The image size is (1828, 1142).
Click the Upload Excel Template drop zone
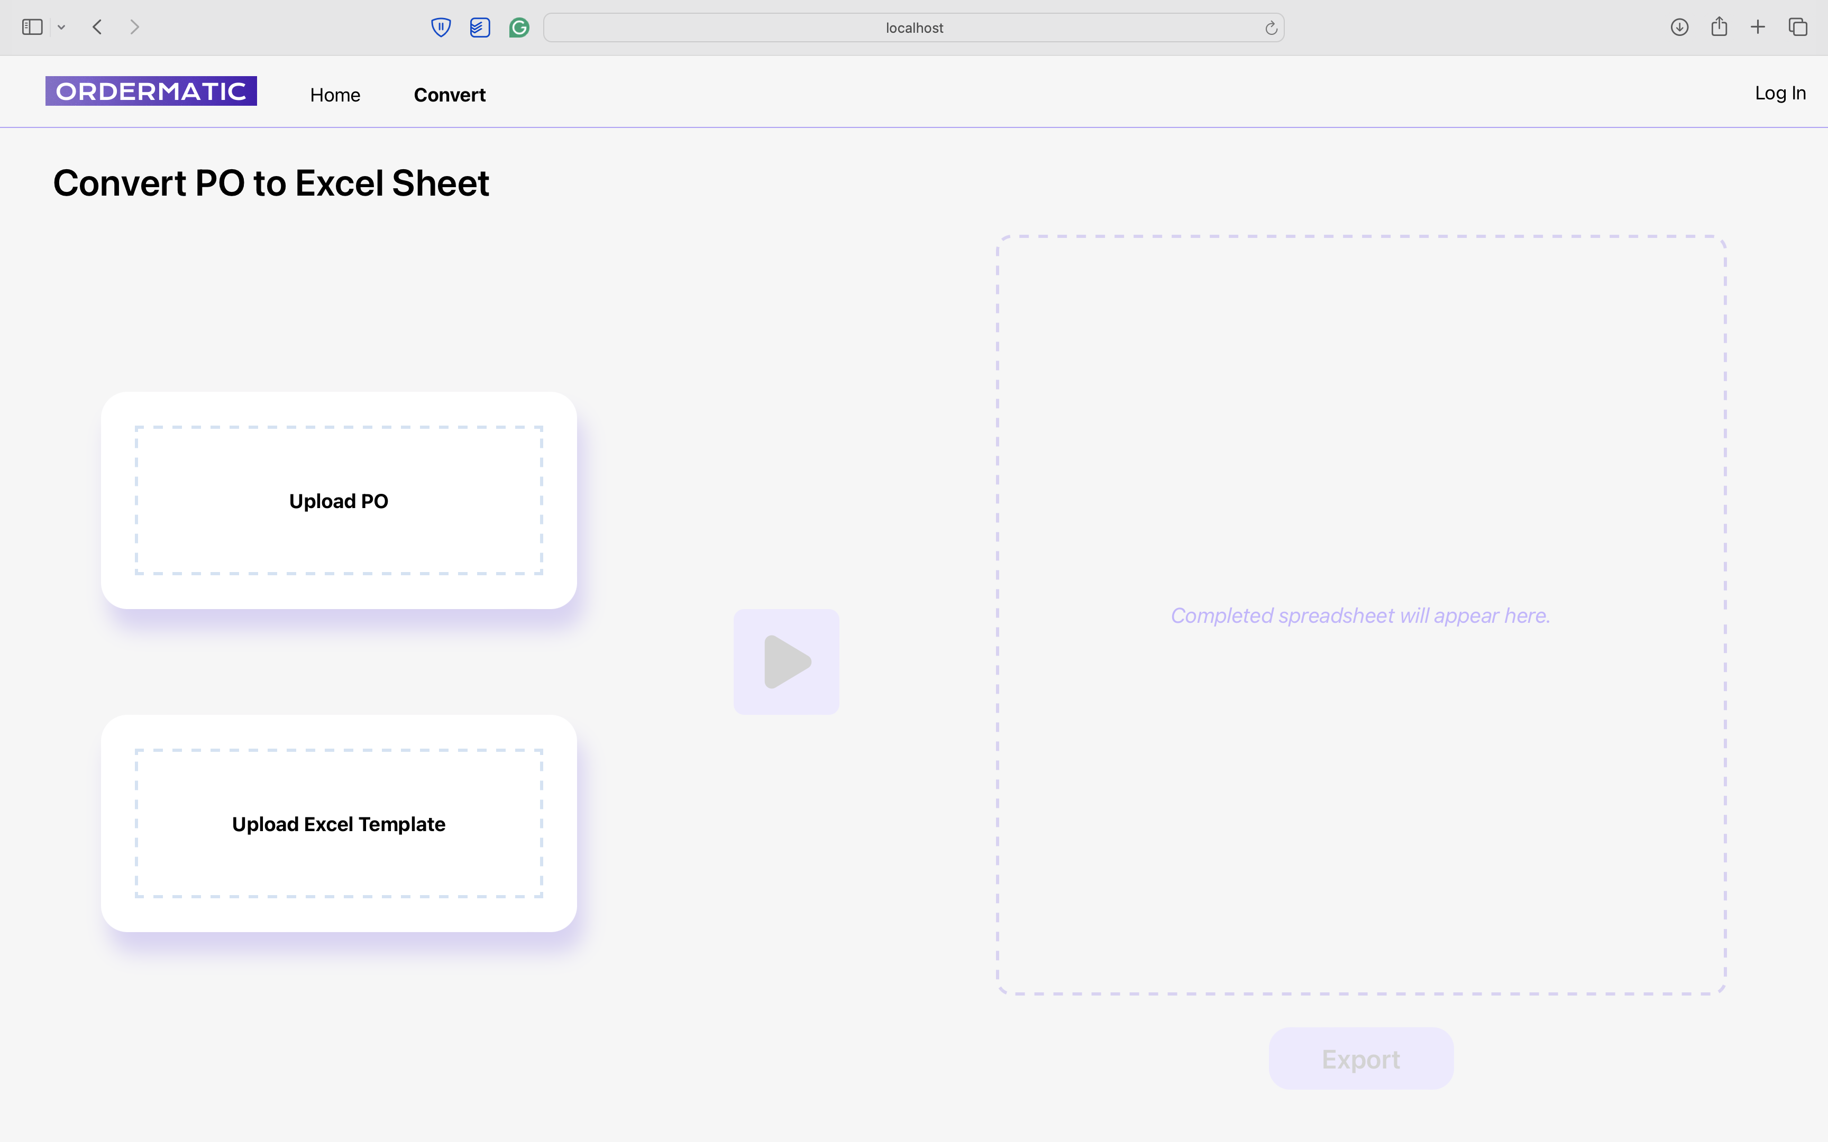(339, 823)
